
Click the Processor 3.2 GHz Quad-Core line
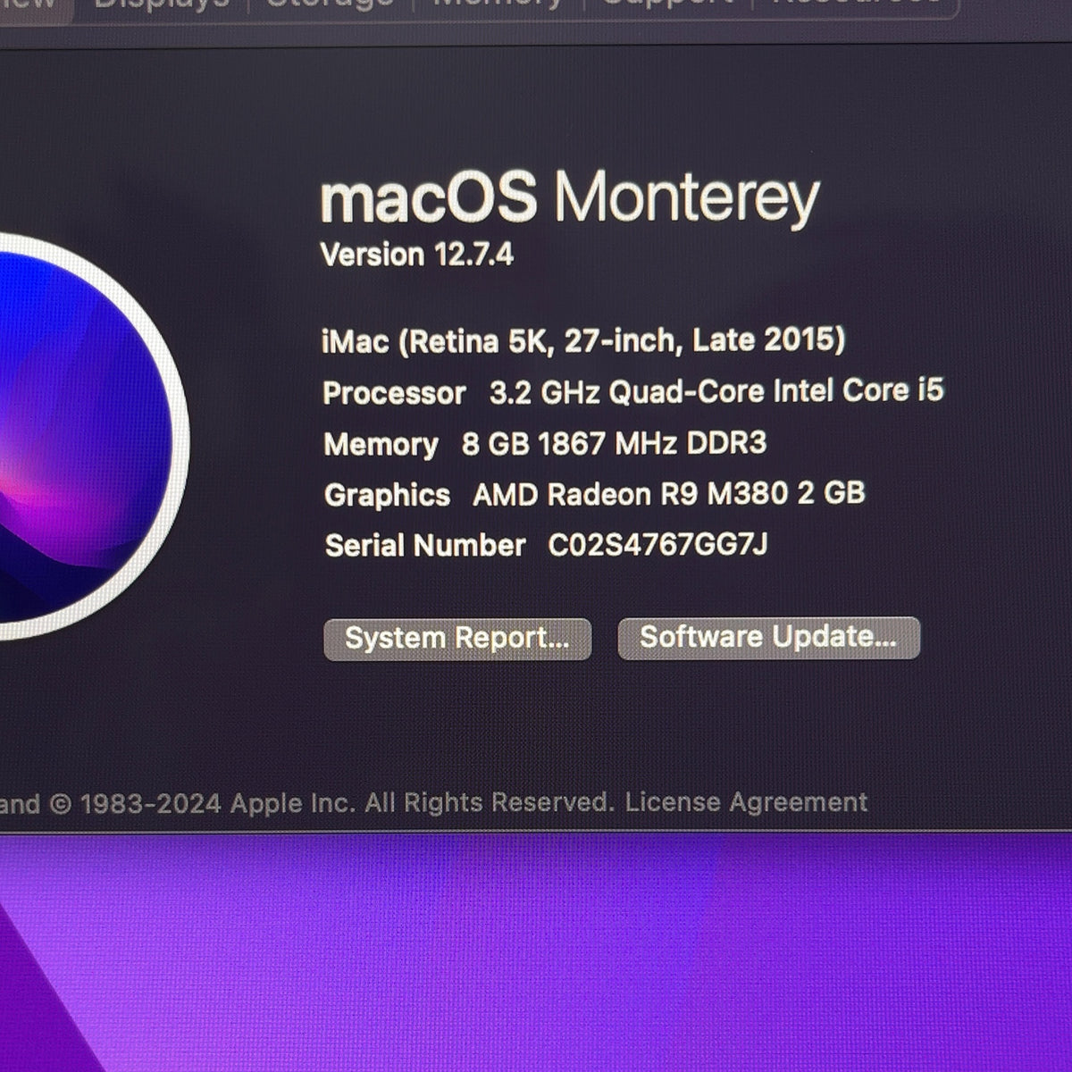point(633,392)
